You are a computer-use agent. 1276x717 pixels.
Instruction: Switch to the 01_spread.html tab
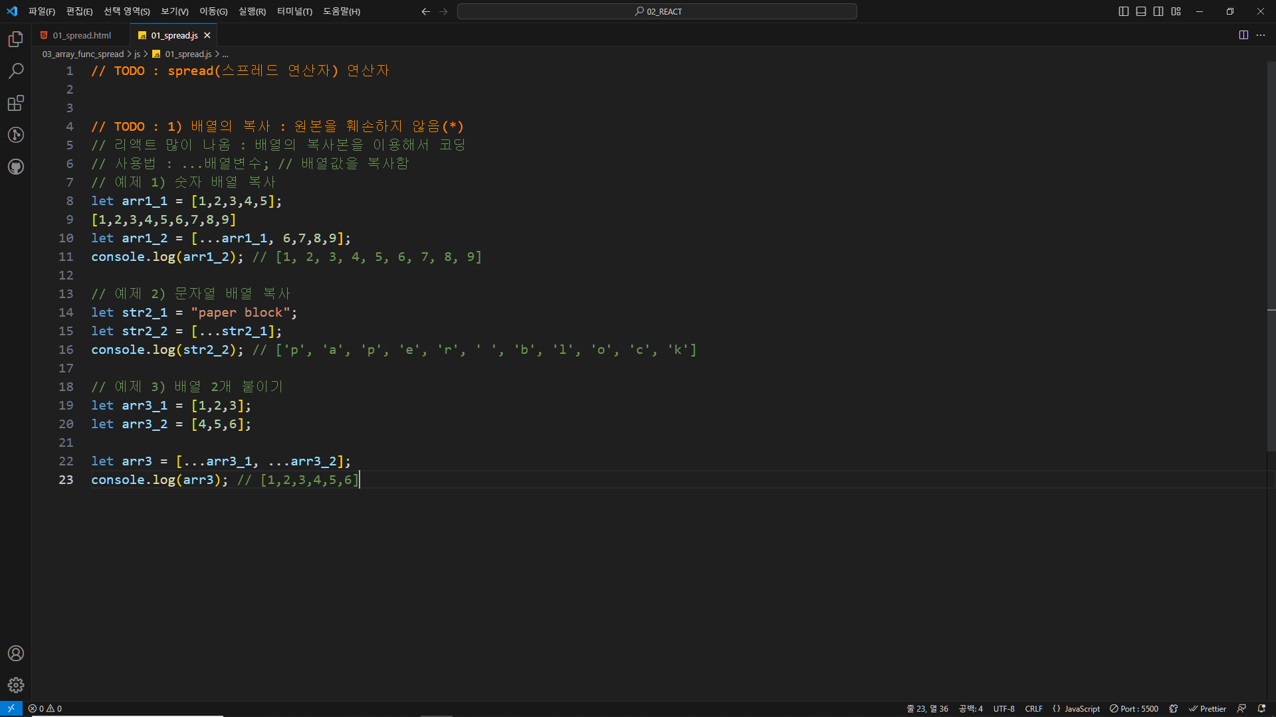82,35
